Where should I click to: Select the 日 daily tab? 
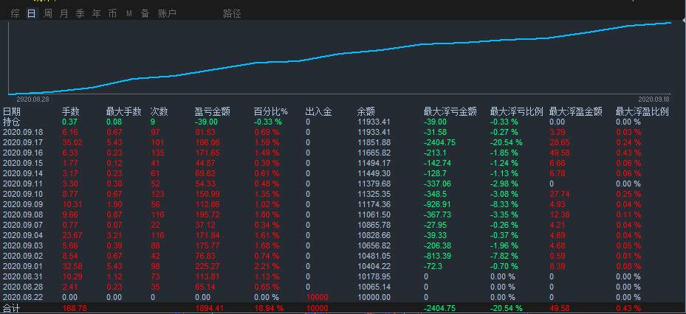click(x=31, y=13)
